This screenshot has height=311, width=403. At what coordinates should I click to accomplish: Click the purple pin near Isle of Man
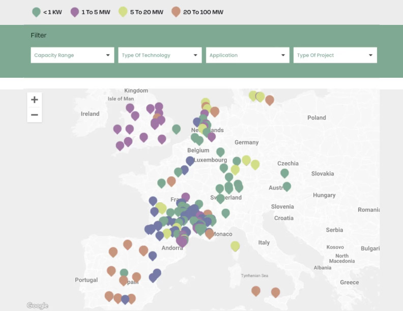[130, 108]
